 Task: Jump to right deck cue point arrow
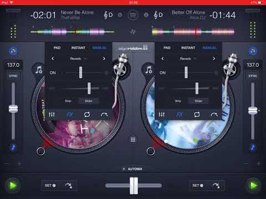coord(216,185)
